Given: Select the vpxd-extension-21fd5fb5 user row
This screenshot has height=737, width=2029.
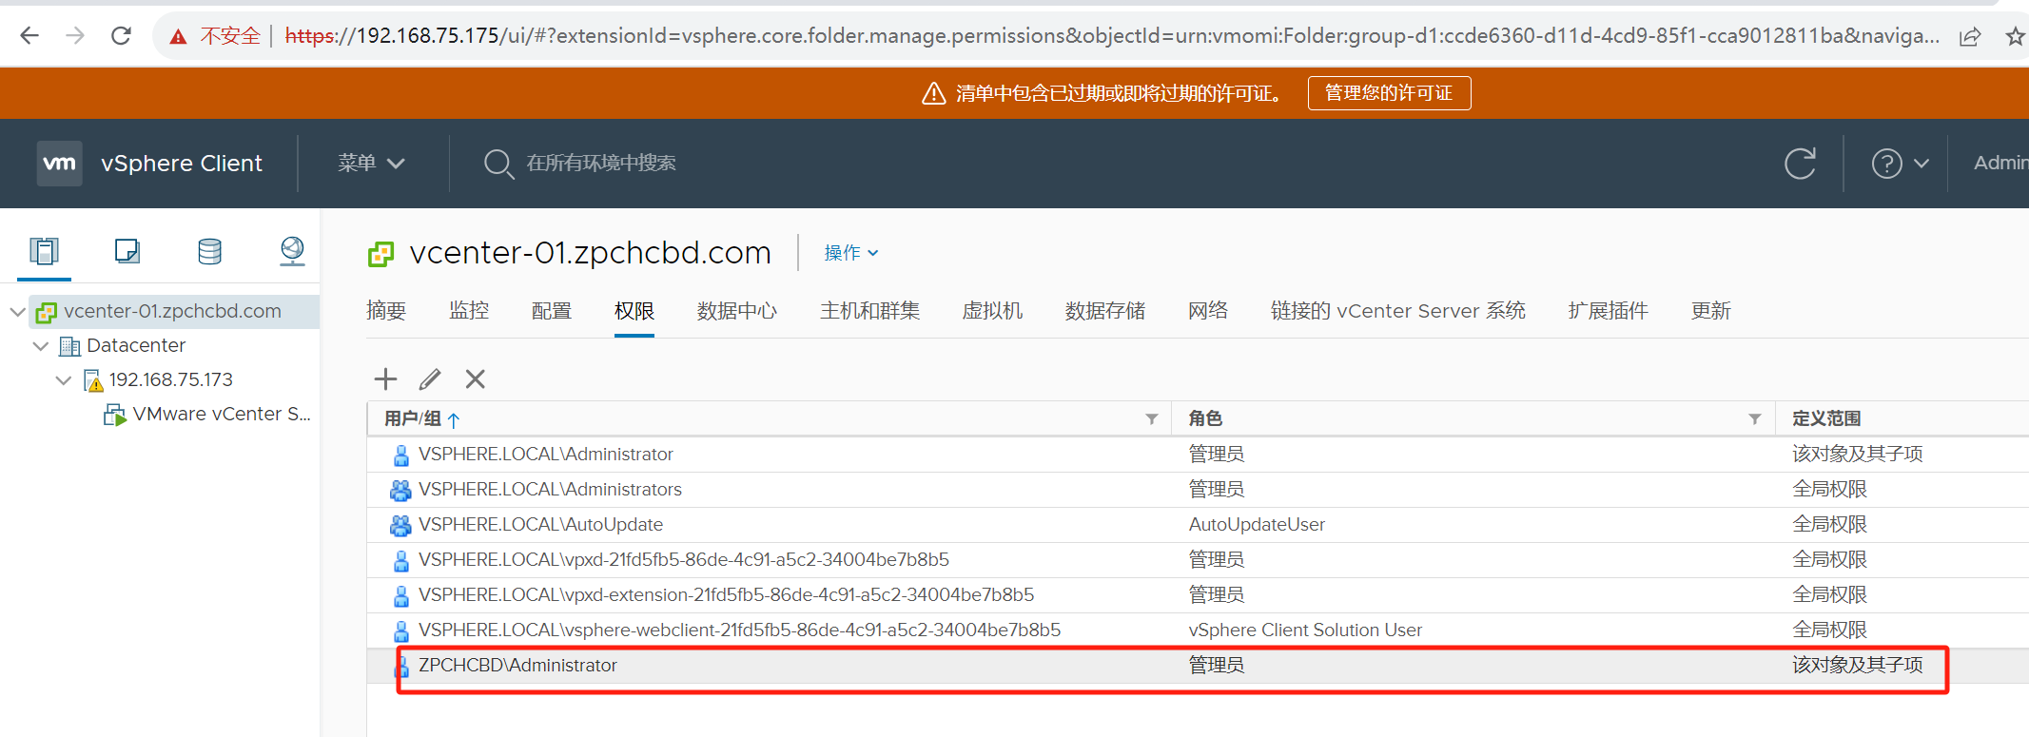Looking at the screenshot, I should [x=1198, y=595].
